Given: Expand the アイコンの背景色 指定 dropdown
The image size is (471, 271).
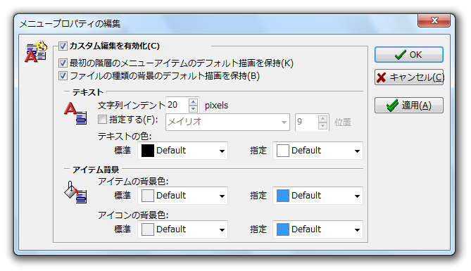Looking at the screenshot, I should [x=318, y=229].
